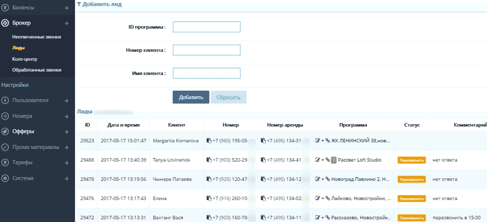487x222 pixels.
Task: Open Неотвеченные звонки in sidebar
Action: (37, 36)
